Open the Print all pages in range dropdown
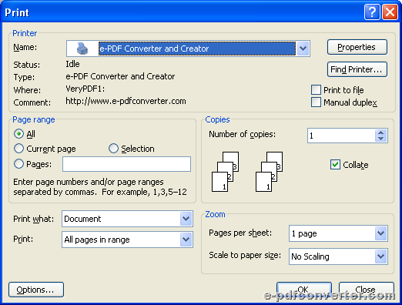This screenshot has height=305, width=402. [186, 240]
